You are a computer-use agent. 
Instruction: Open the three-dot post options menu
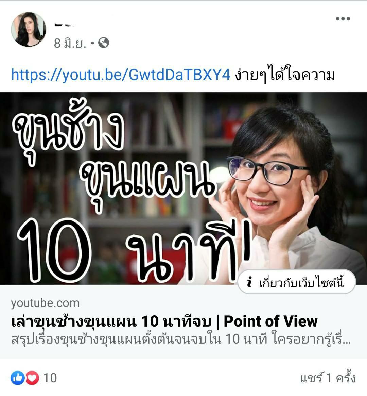coord(343,18)
